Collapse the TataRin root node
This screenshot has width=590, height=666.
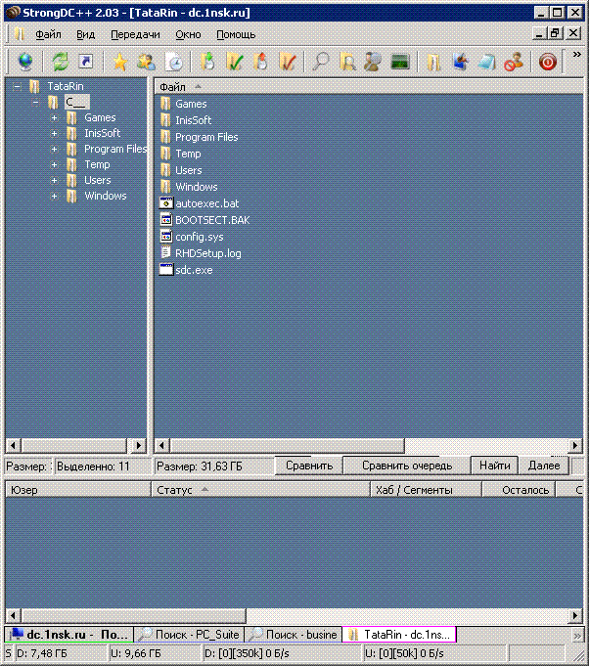click(17, 87)
